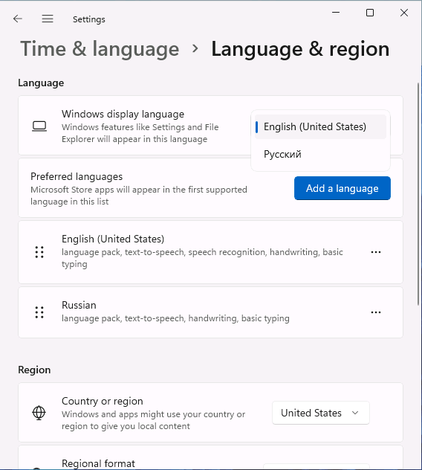
Task: Go back with the arrow icon
Action: [18, 19]
